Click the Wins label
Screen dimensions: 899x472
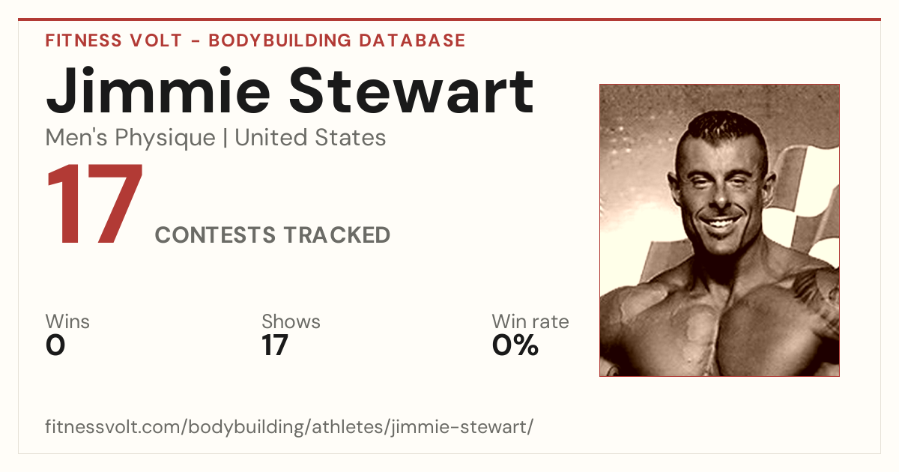pyautogui.click(x=67, y=321)
